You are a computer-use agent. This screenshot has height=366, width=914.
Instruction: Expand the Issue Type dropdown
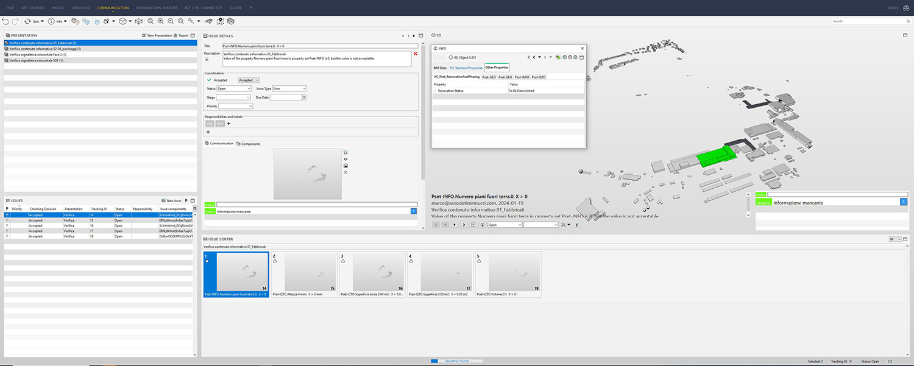coord(289,89)
